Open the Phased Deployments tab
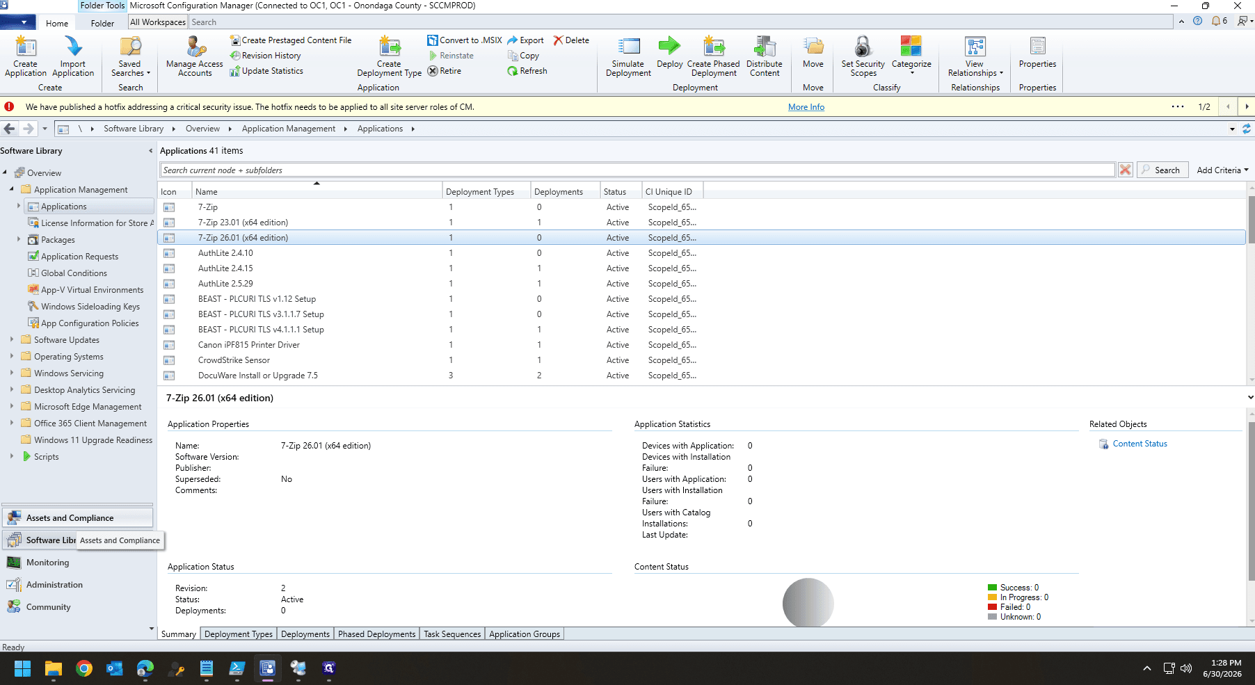Viewport: 1255px width, 685px height. tap(376, 634)
